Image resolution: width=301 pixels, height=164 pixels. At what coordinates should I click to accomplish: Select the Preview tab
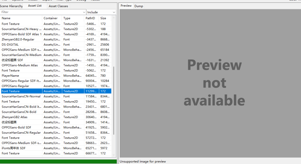[126, 6]
